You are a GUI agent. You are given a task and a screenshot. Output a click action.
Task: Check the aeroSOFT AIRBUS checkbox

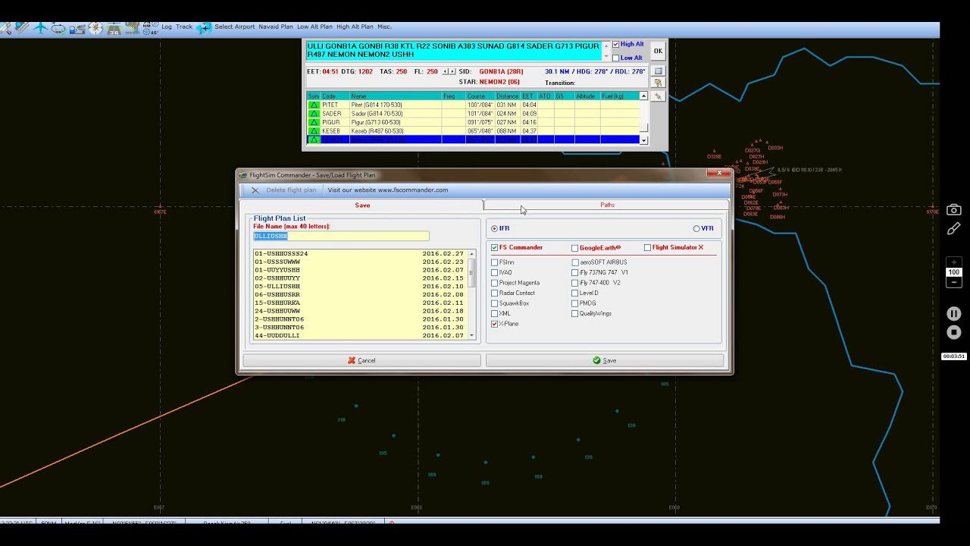click(574, 262)
